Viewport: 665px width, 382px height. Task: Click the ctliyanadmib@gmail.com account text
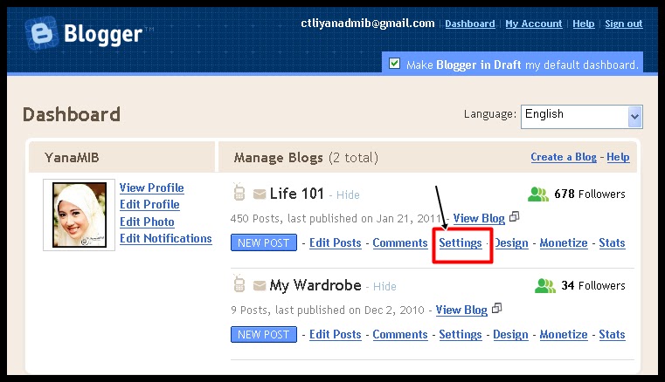[368, 24]
